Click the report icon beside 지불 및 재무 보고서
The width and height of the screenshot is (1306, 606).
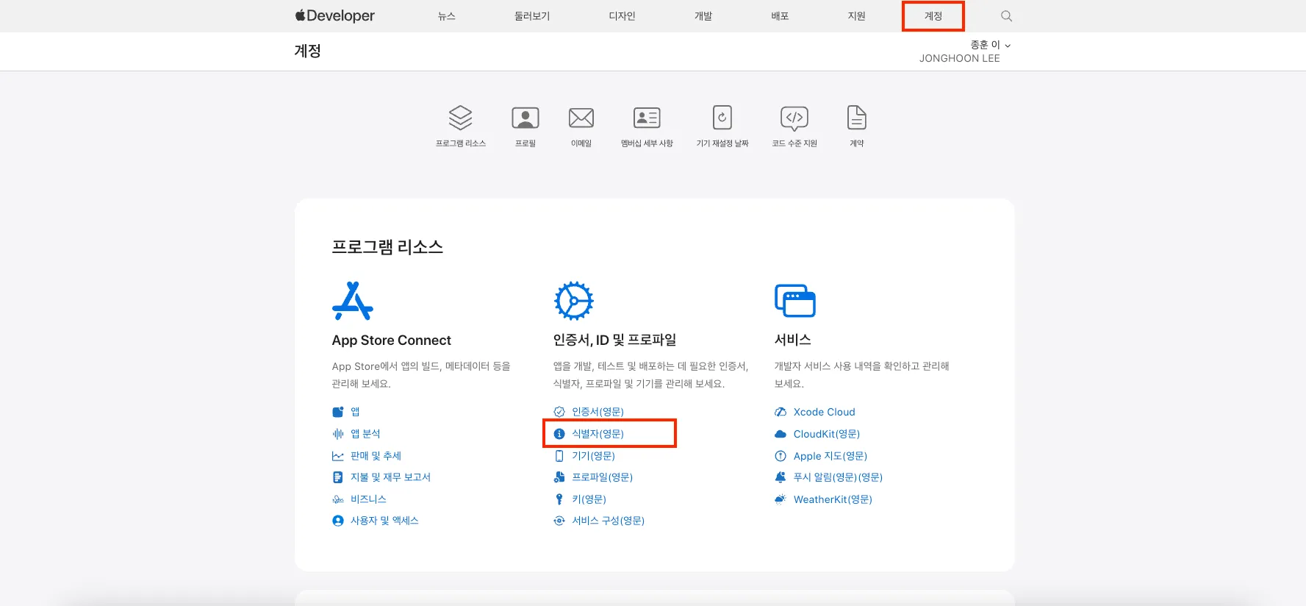[338, 477]
